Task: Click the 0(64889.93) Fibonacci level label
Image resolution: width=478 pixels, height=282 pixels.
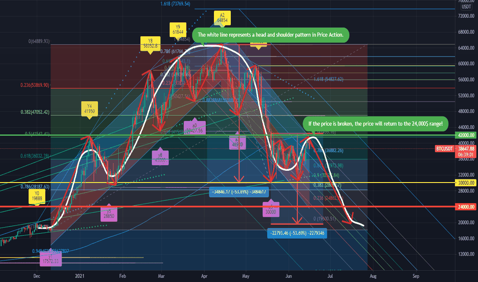Action: [38, 41]
